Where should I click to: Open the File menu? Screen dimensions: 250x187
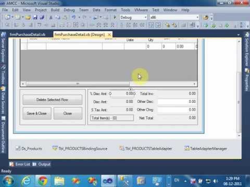click(5, 10)
